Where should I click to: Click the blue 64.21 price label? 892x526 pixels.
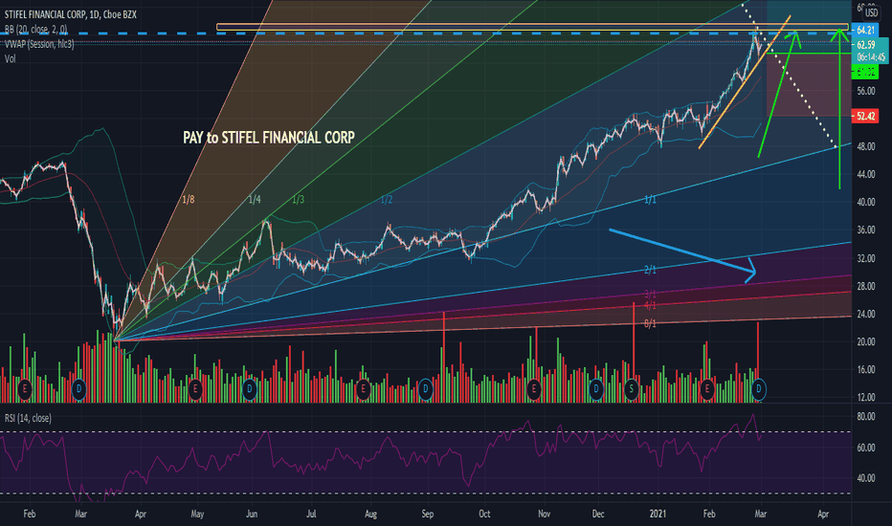866,31
